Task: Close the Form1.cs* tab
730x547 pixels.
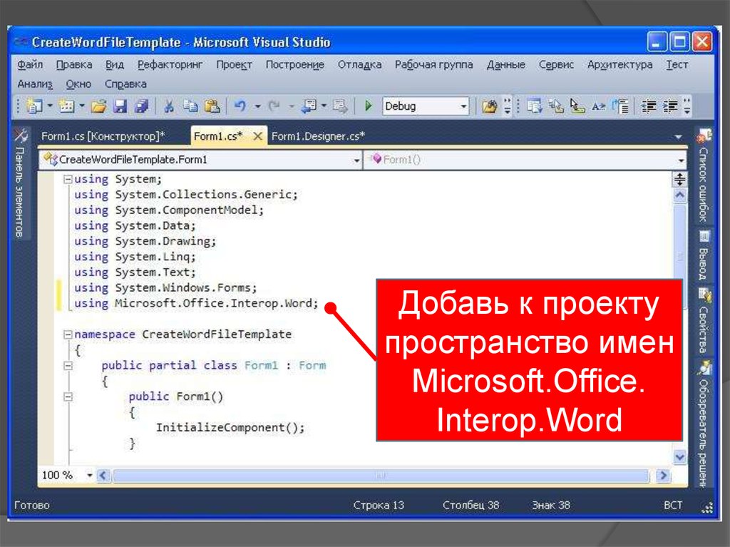Action: tap(258, 136)
